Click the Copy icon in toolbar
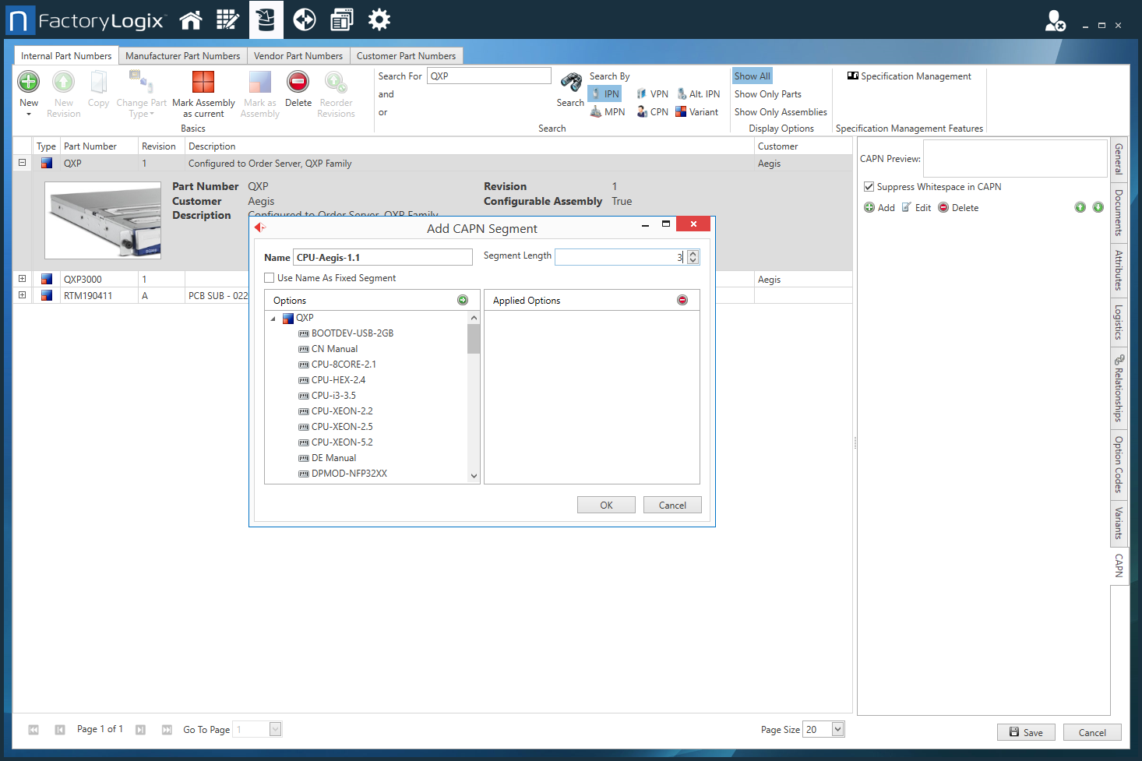 pos(98,86)
